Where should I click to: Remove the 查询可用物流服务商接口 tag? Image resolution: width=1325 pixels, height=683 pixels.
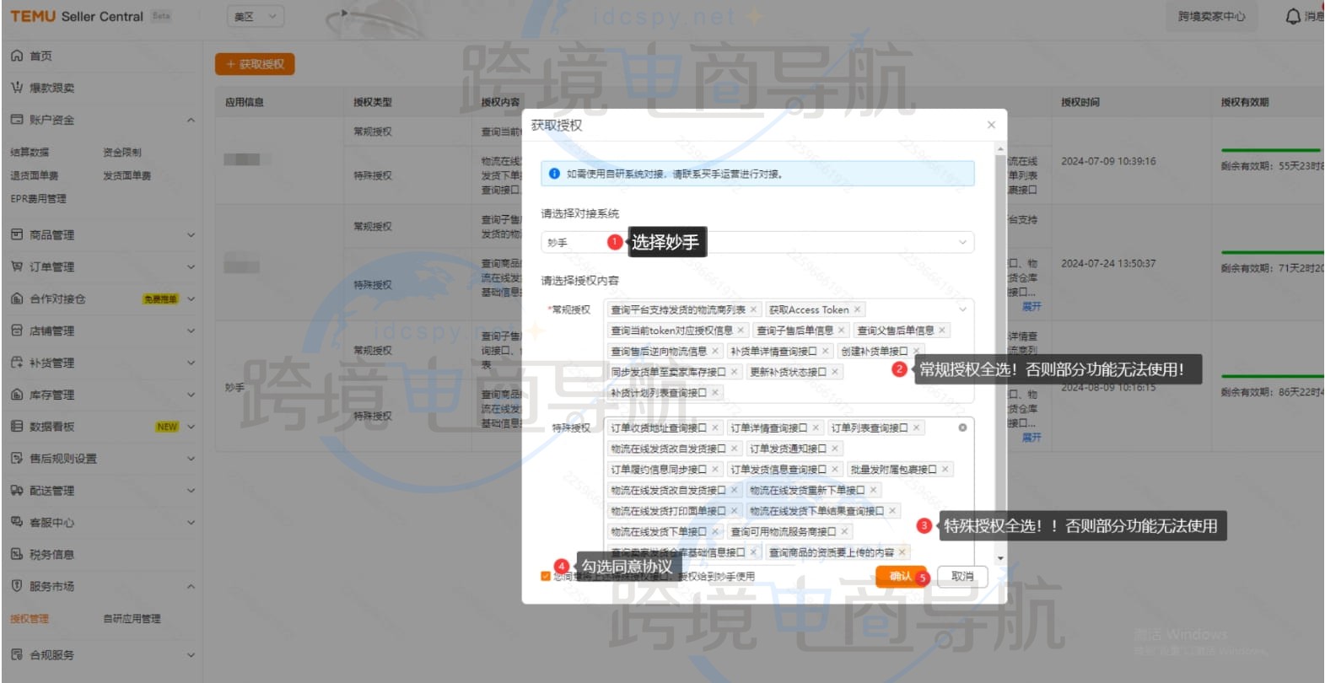pyautogui.click(x=844, y=531)
